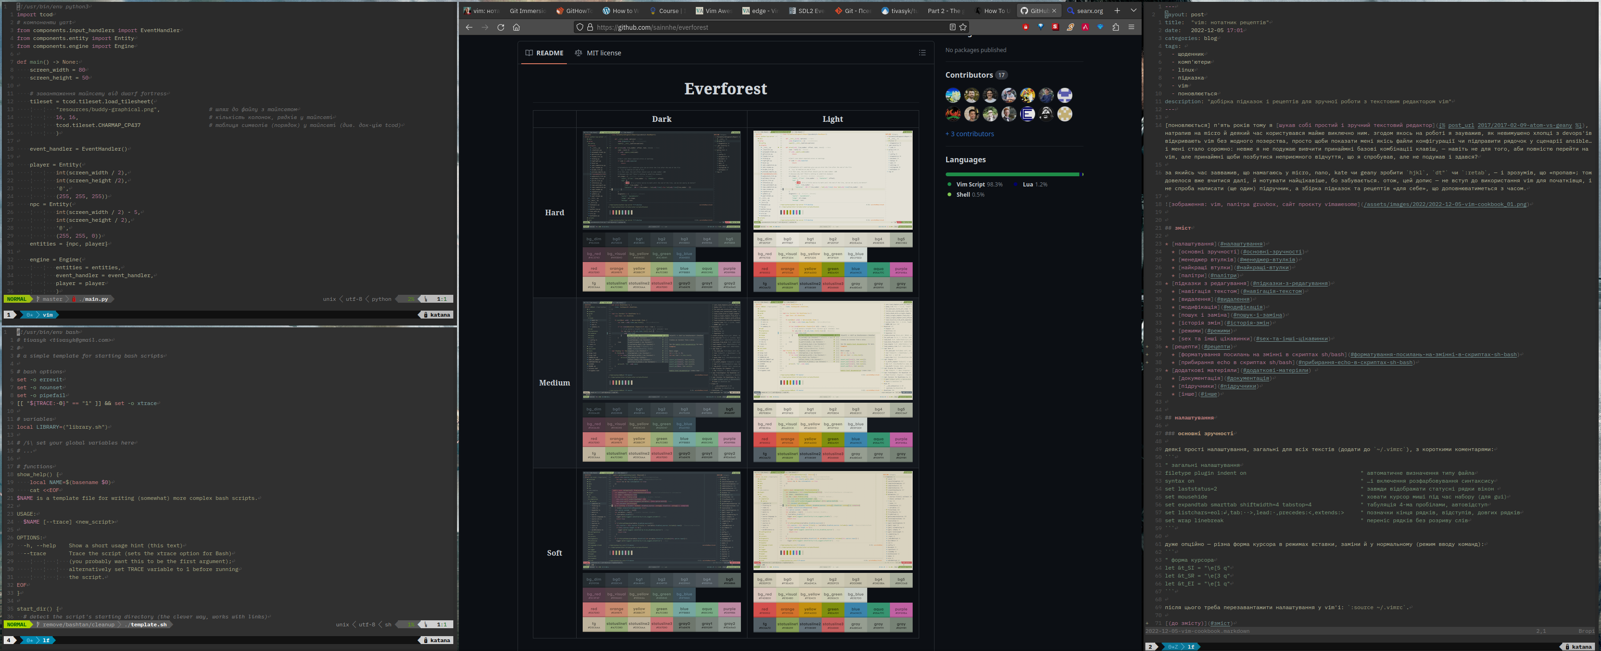Open the red S extension icon
This screenshot has width=1601, height=651.
[x=1056, y=27]
